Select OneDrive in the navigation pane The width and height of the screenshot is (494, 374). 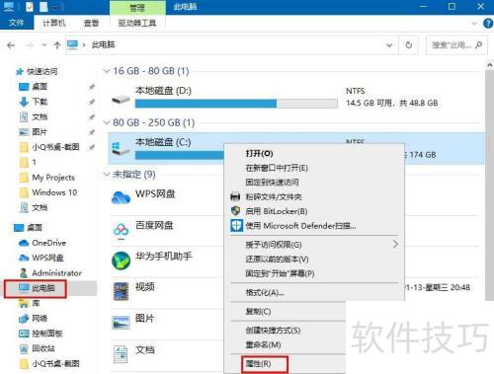coord(48,243)
